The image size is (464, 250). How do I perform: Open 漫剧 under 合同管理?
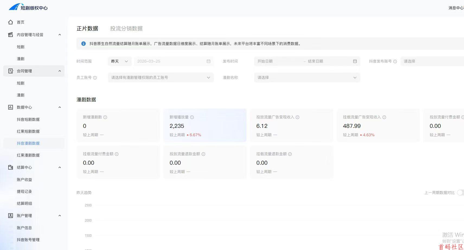click(21, 95)
